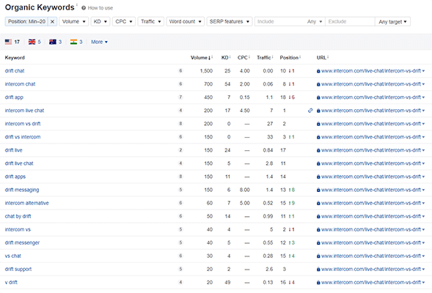Screen dimensions: 432x293
Task: Open the intercom alternative keyword link
Action: coord(26,203)
